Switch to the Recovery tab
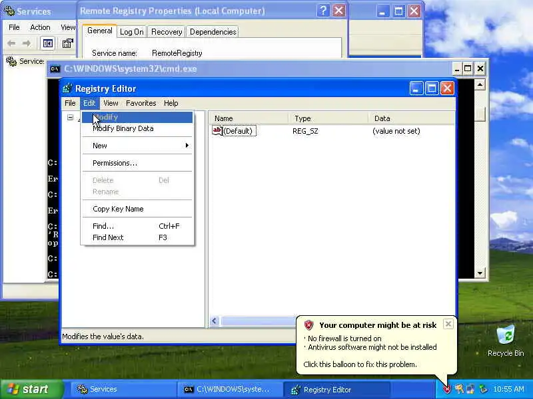Screen dimensions: 533x399 [167, 32]
